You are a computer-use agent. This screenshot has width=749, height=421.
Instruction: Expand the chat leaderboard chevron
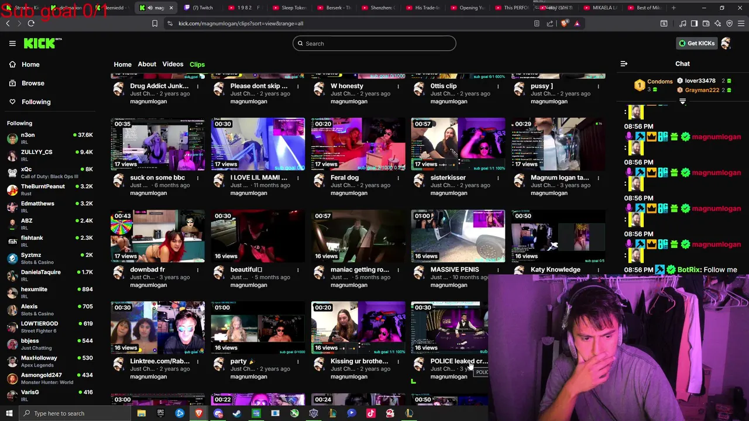click(x=682, y=102)
